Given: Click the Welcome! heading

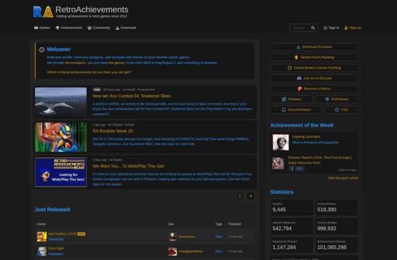Looking at the screenshot, I should coord(58,50).
